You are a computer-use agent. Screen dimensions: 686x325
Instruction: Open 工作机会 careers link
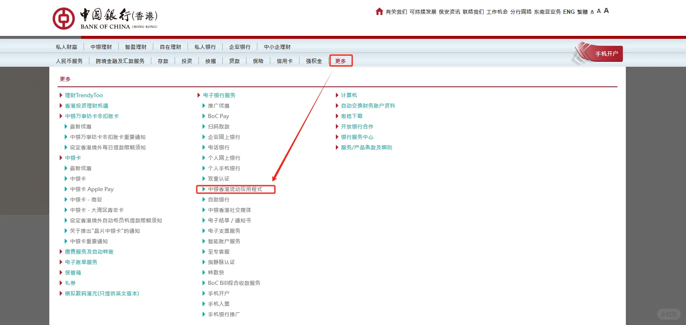(497, 12)
